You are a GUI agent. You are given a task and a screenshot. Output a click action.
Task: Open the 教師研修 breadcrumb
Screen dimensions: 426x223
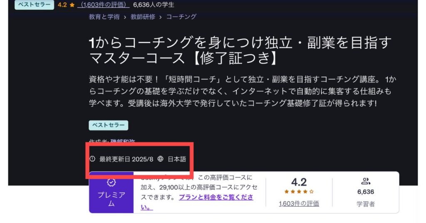coord(143,17)
